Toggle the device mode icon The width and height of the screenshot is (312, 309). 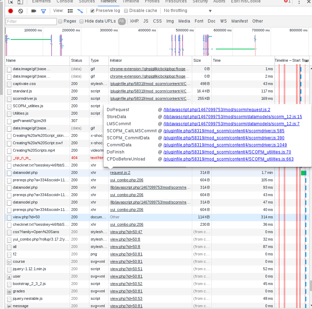[20, 2]
